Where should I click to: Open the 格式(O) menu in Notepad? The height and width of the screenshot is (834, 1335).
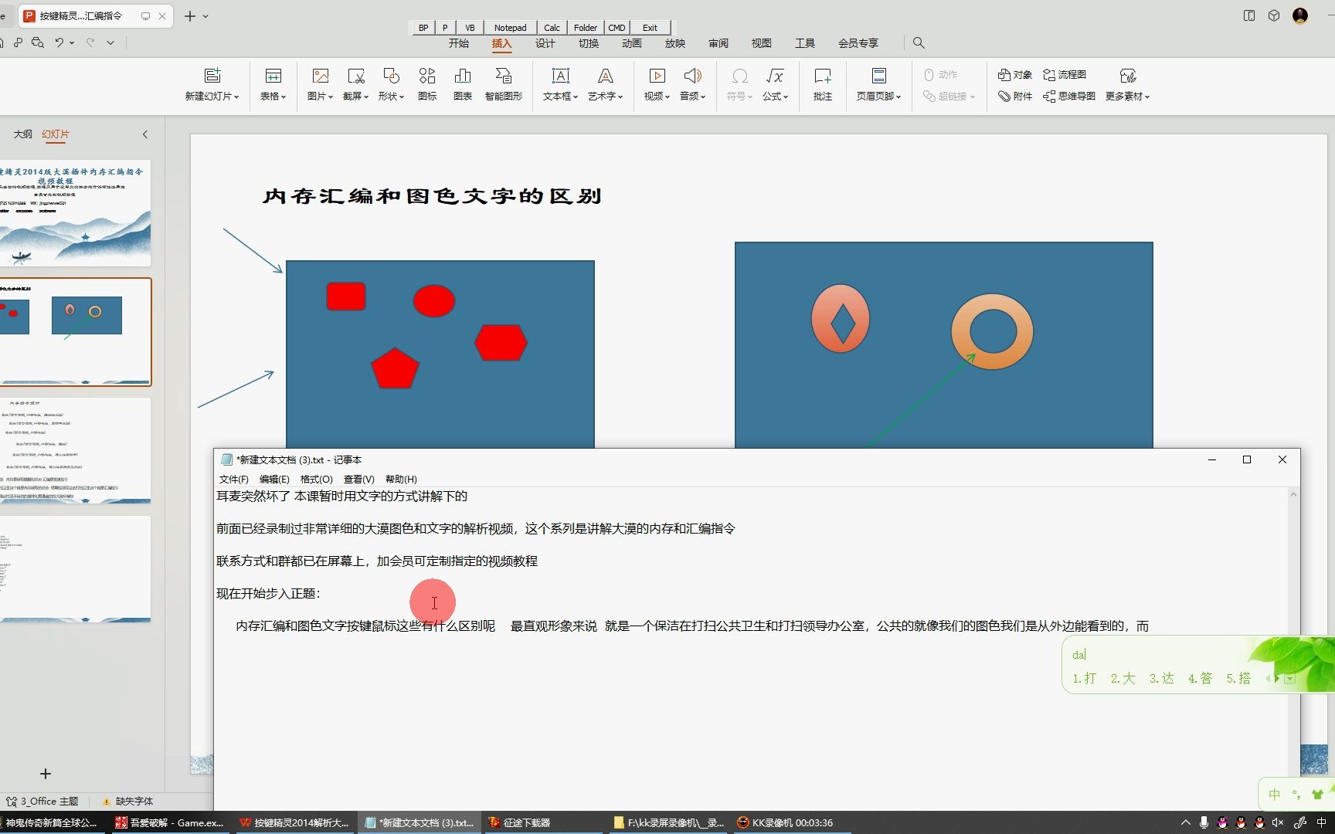pos(316,480)
